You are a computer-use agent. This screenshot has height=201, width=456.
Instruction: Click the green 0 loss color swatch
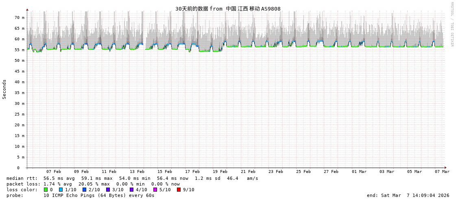coord(46,190)
